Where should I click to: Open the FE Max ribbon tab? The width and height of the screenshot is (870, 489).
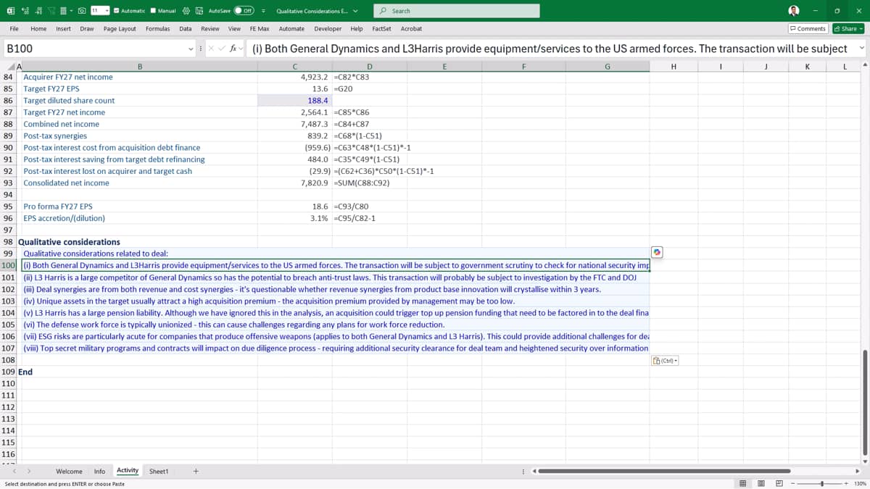260,28
